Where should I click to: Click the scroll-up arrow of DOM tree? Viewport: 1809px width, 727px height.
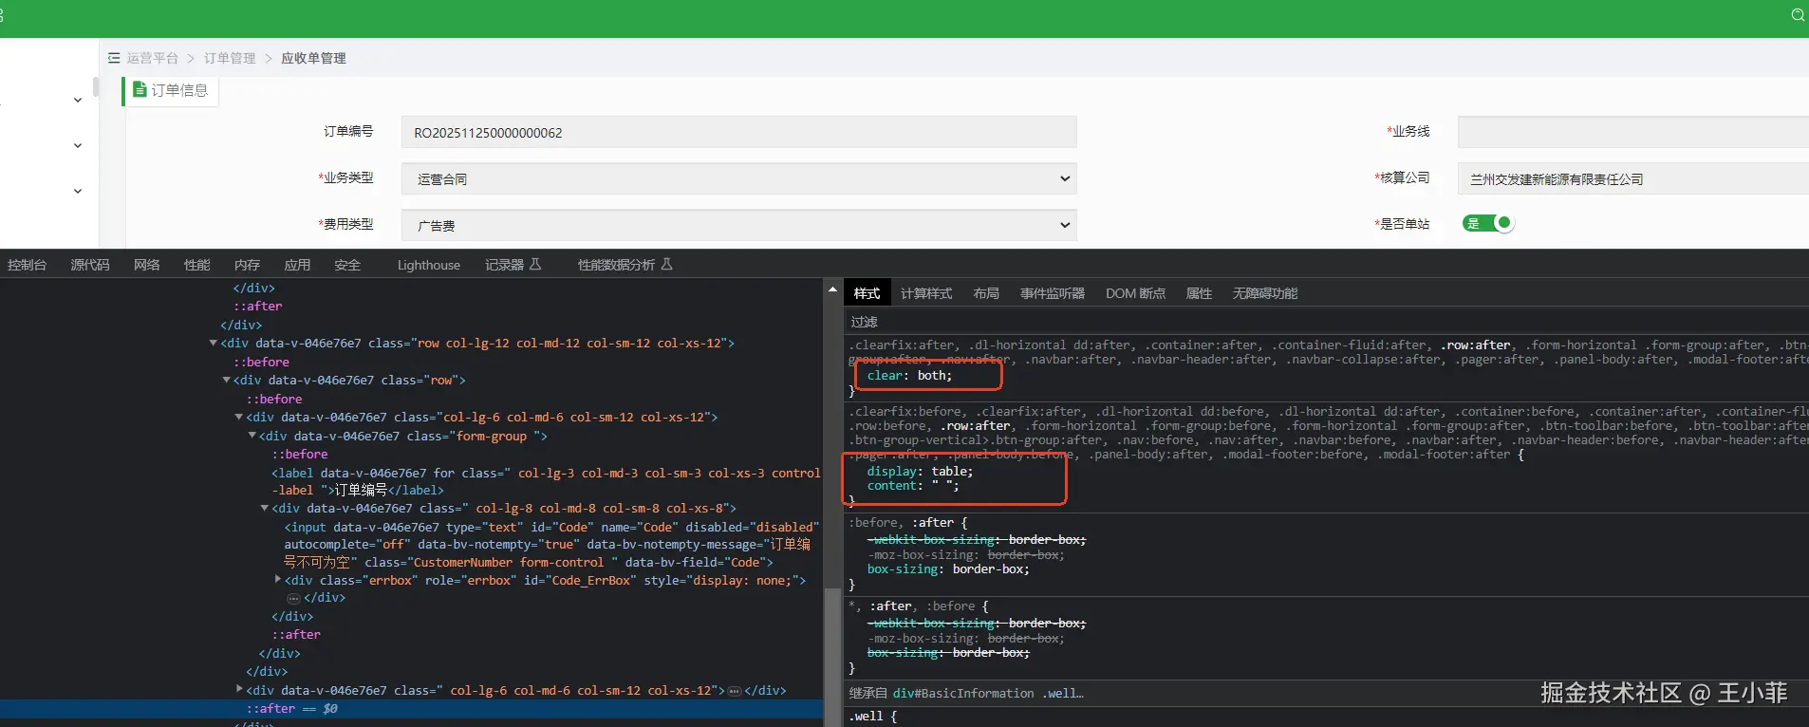[832, 289]
